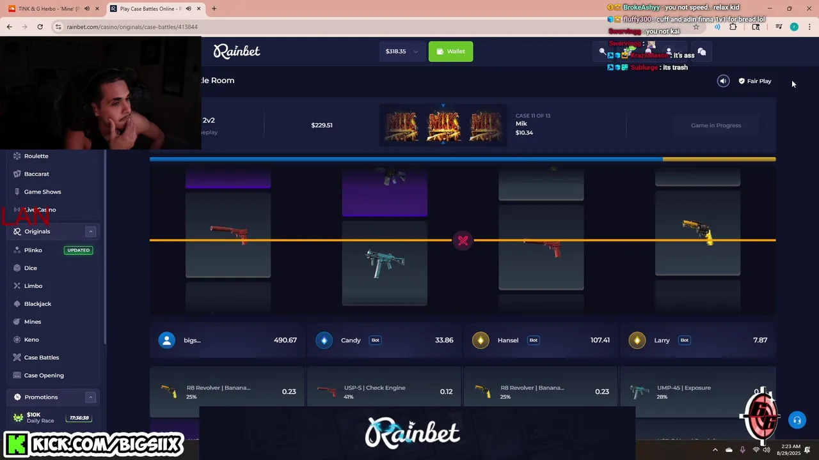
Task: Click the left Mik case thumbnail
Action: [x=401, y=125]
